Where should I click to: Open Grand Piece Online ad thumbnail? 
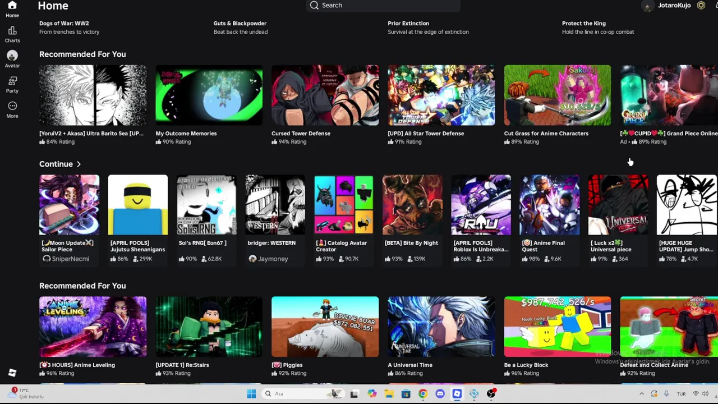669,95
